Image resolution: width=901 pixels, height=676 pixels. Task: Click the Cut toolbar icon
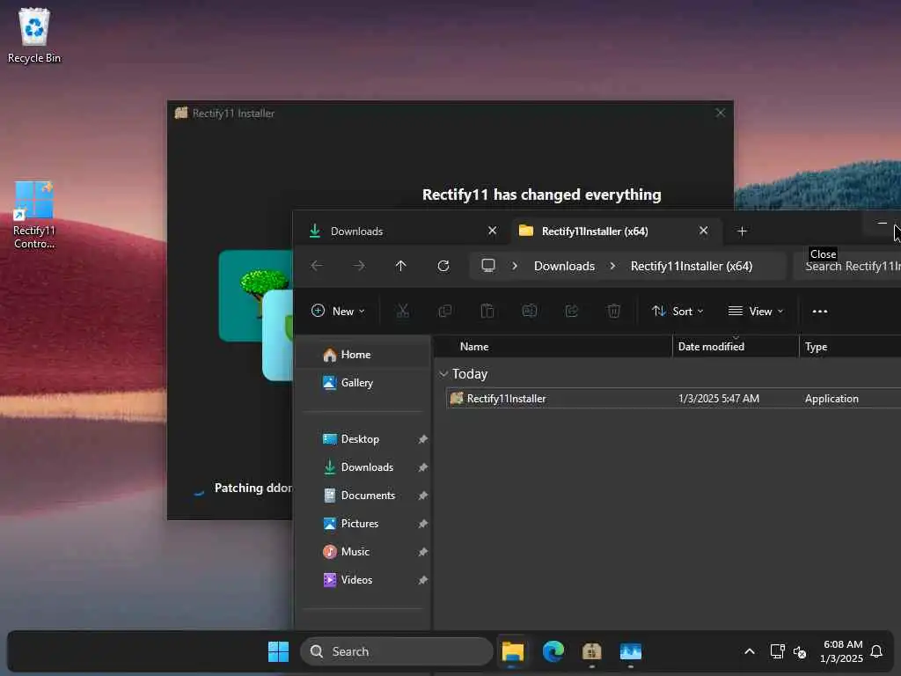tap(403, 311)
